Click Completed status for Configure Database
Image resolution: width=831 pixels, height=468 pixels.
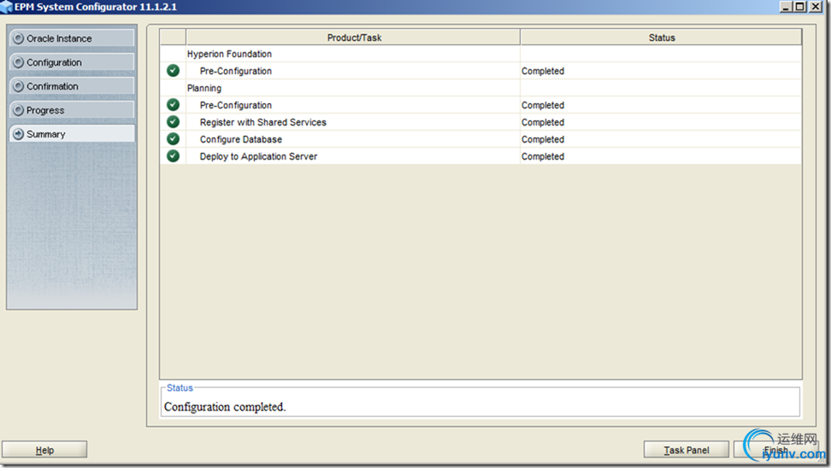543,139
